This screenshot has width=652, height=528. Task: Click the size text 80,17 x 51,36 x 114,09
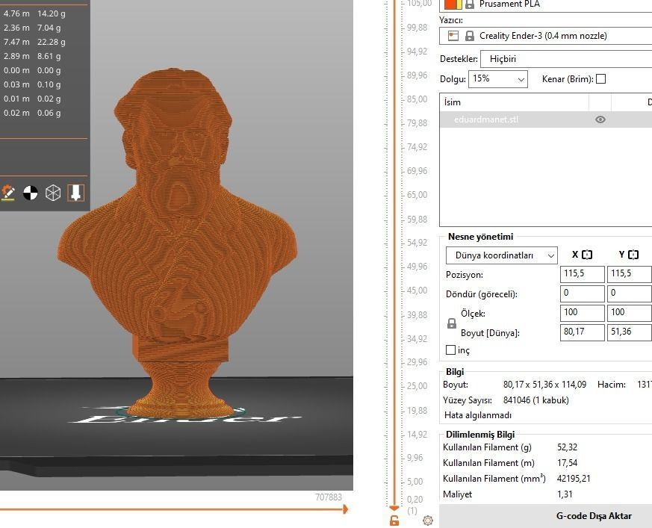coord(544,385)
